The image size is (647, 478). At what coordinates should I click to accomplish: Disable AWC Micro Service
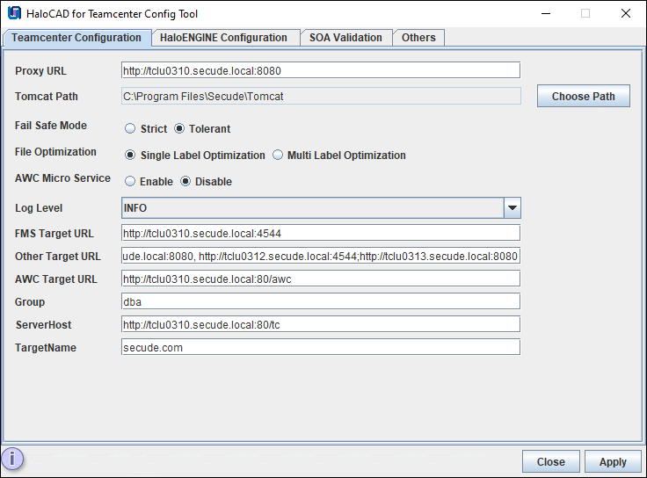tap(185, 182)
